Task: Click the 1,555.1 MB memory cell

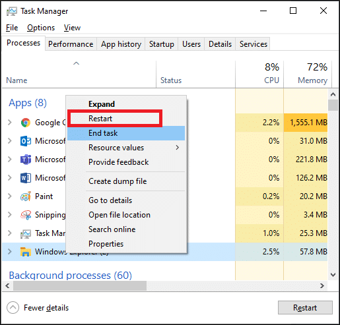Action: point(306,123)
